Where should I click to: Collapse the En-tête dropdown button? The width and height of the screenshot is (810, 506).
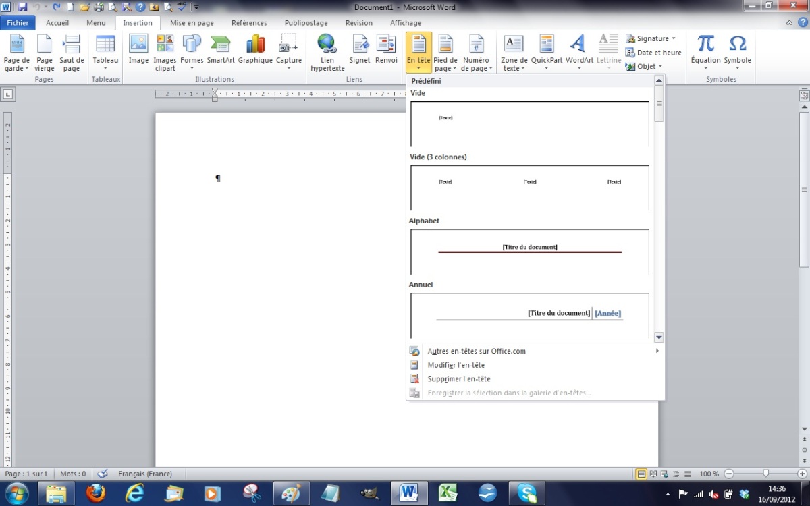tap(418, 53)
